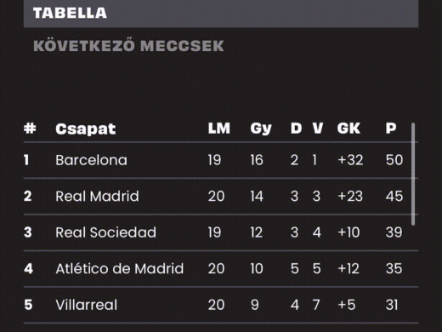This screenshot has height=332, width=442.
Task: Click the GK column header
Action: [348, 129]
